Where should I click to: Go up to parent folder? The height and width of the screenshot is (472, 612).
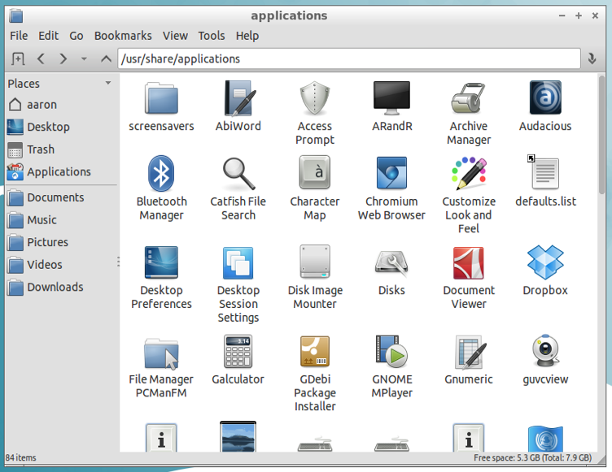pyautogui.click(x=106, y=58)
